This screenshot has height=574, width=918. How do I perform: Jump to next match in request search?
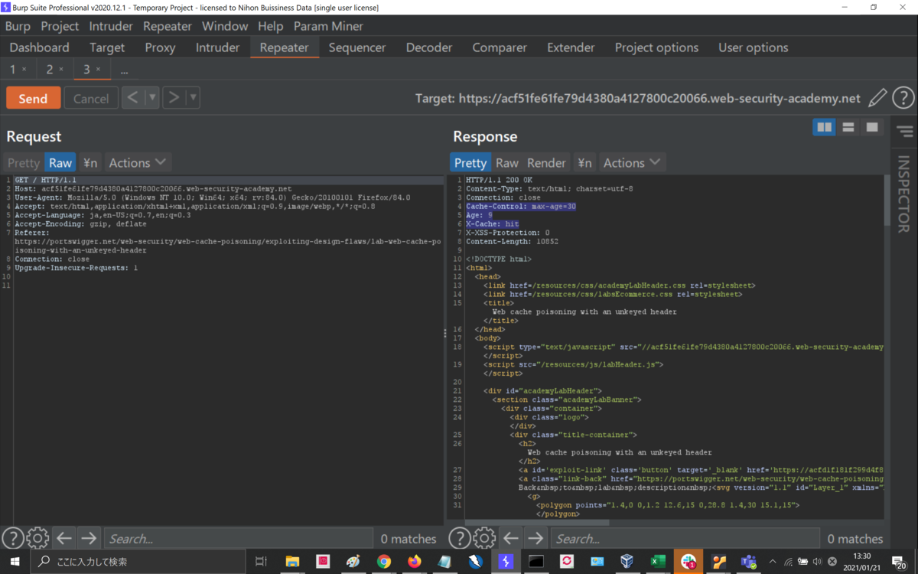pyautogui.click(x=89, y=539)
